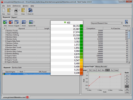Click the Close project icon
The image size is (133, 100).
(x=23, y=10)
